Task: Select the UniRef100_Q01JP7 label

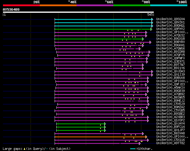Action: tap(170, 130)
